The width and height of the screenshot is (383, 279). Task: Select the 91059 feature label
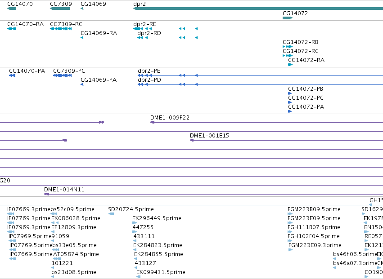tap(61, 237)
